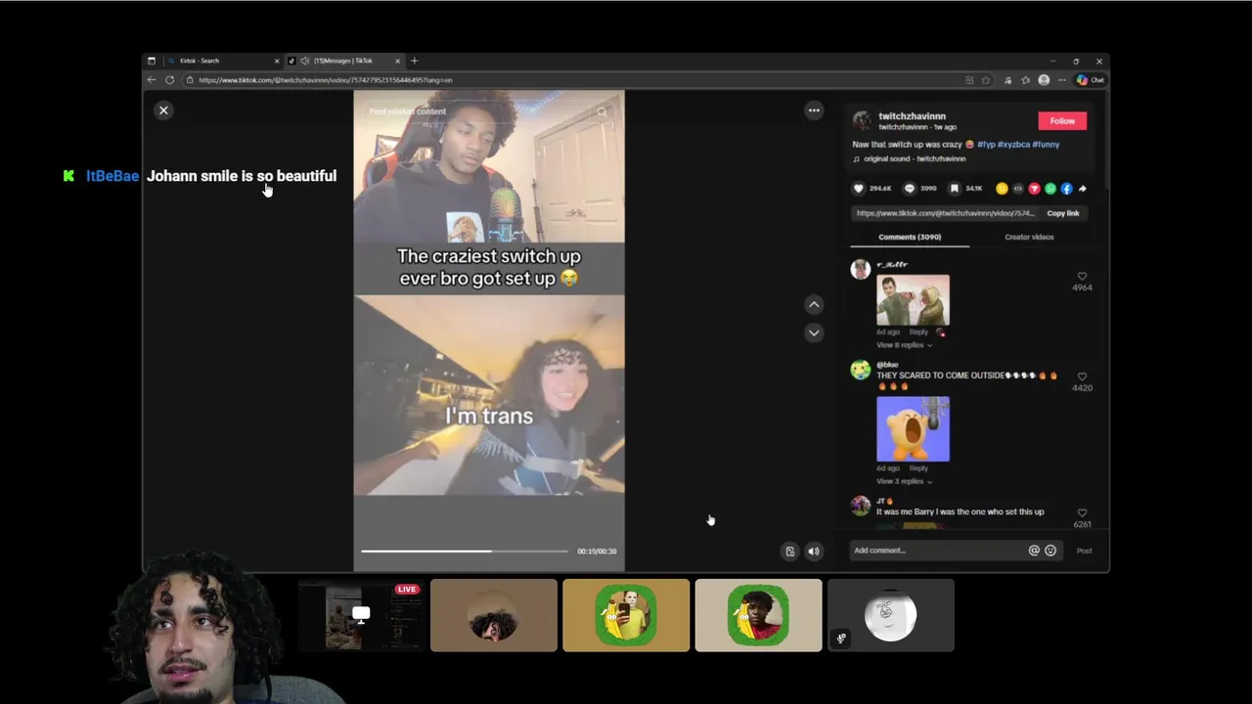Bookmark the video with the favorites icon
The image size is (1252, 704).
point(955,189)
